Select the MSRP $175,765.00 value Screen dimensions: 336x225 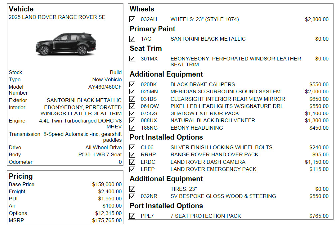[x=107, y=220]
